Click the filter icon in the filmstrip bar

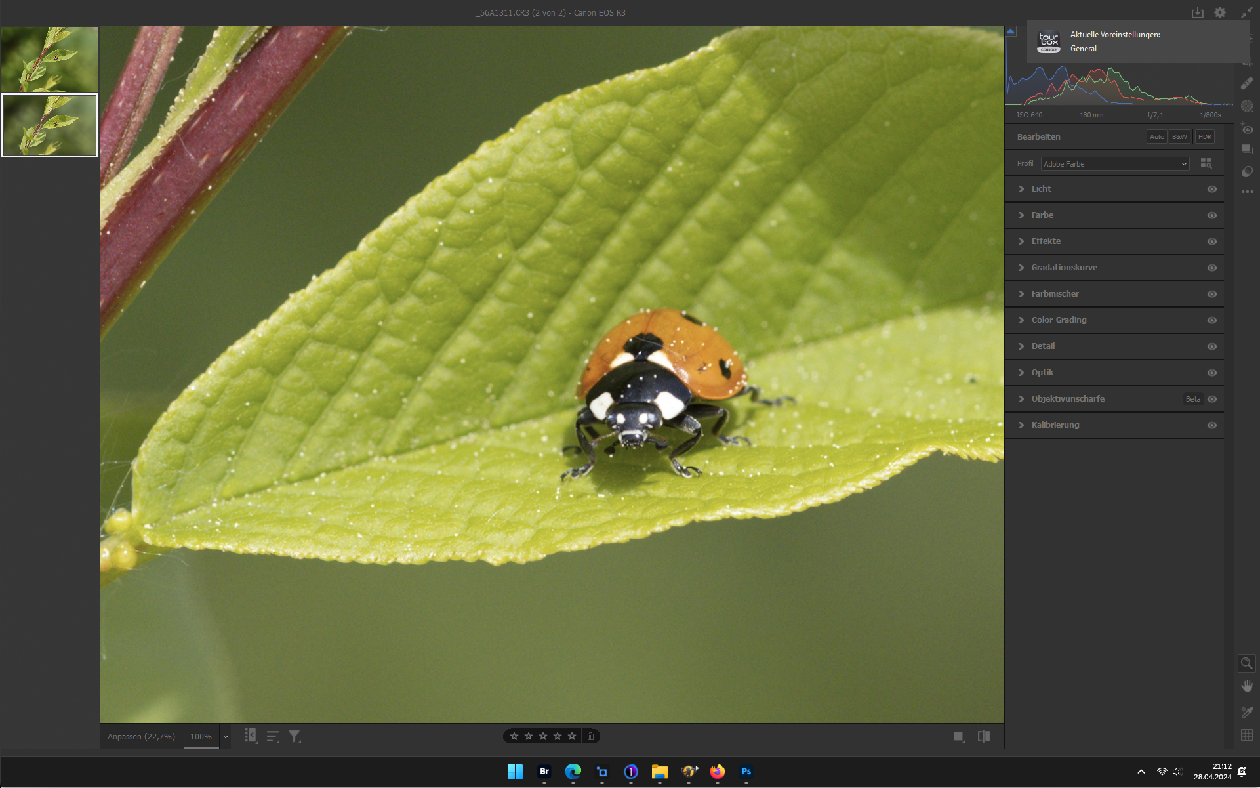(295, 736)
